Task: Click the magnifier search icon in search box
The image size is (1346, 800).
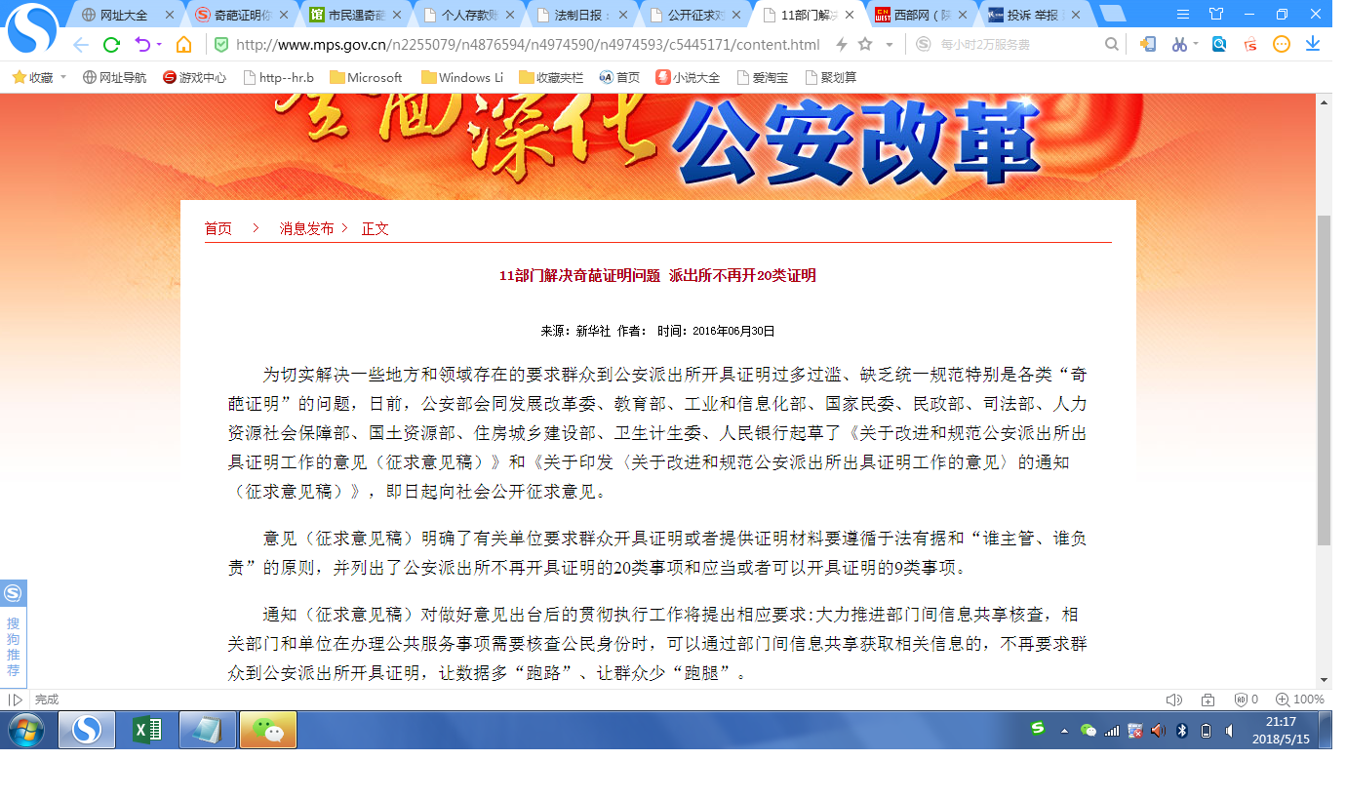Action: (1111, 45)
